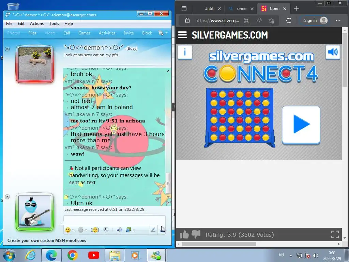Change the message font with the AB icon
The image size is (349, 262).
click(x=120, y=230)
